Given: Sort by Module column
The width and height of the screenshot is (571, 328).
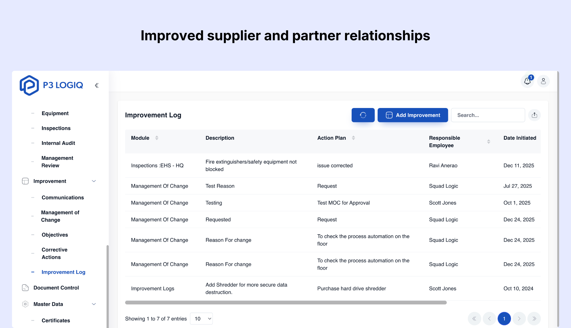Looking at the screenshot, I should click(157, 138).
